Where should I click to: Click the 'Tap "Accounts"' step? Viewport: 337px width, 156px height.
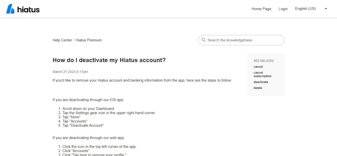pyautogui.click(x=75, y=121)
